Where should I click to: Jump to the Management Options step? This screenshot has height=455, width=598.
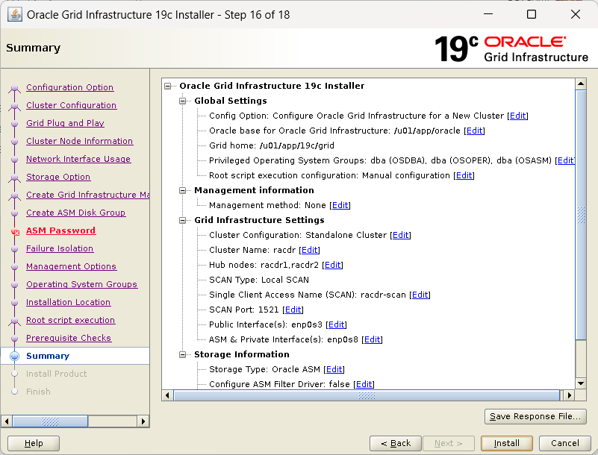[71, 266]
